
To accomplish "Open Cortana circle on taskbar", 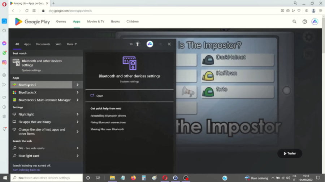I will coord(88,178).
